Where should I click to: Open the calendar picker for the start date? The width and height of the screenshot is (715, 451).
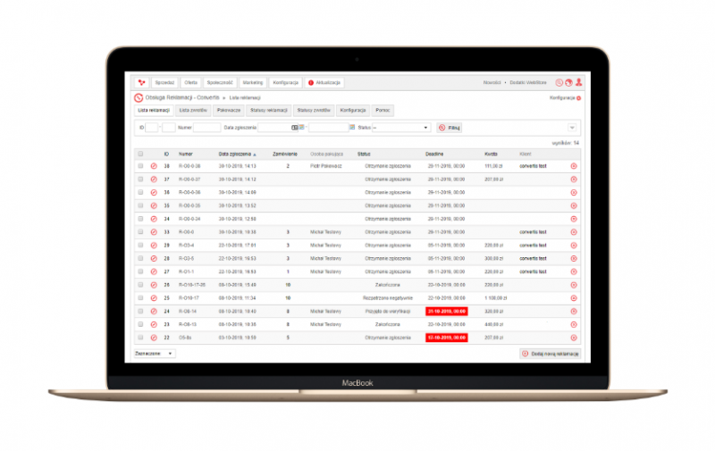[x=296, y=128]
